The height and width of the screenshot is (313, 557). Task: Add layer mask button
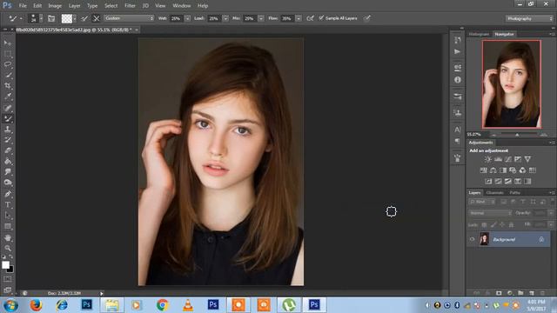pos(499,293)
